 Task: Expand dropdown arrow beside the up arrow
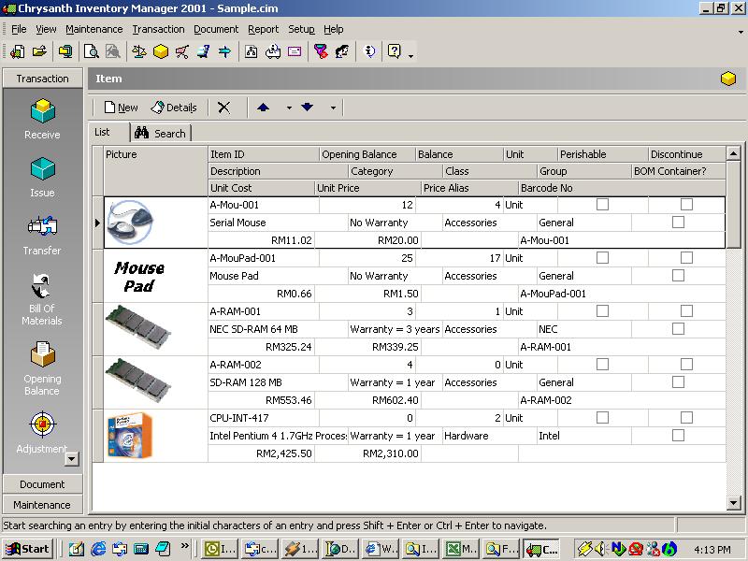[x=289, y=108]
